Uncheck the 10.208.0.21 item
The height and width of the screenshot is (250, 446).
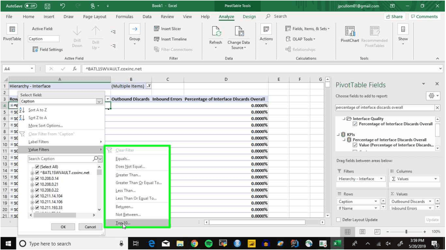coord(37,184)
